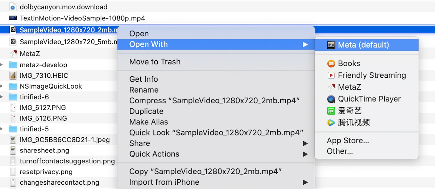
Task: Click the MetaZ app icon in file list
Action: (x=13, y=54)
